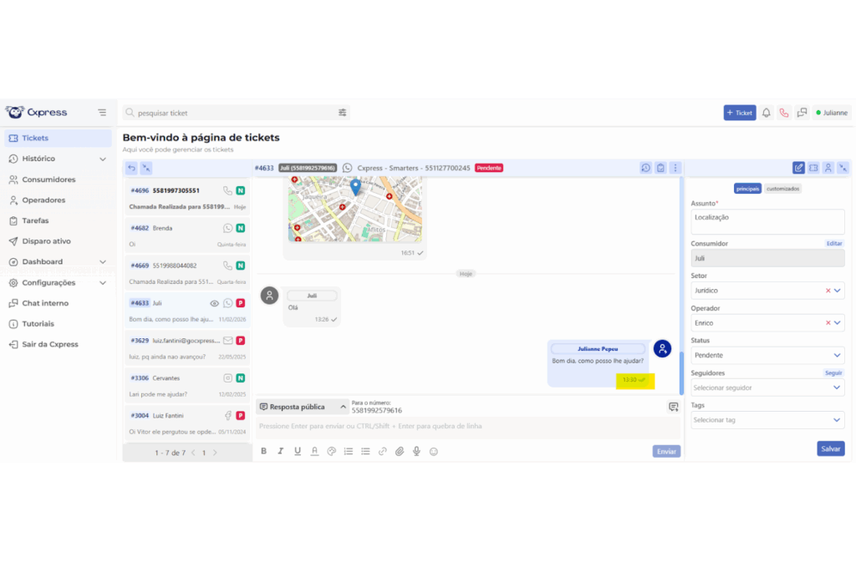Open Chat interno from the sidebar

tap(45, 303)
